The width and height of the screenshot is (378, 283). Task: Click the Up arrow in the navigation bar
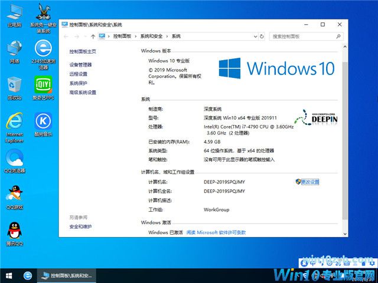[93, 37]
